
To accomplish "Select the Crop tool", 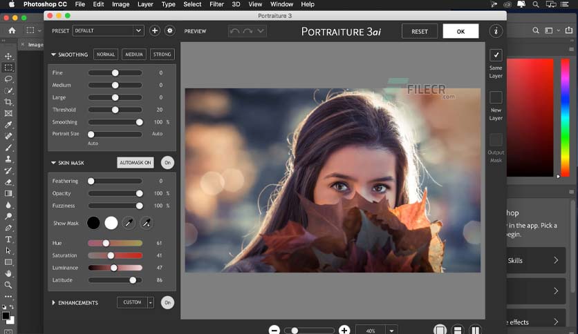I will pyautogui.click(x=8, y=102).
